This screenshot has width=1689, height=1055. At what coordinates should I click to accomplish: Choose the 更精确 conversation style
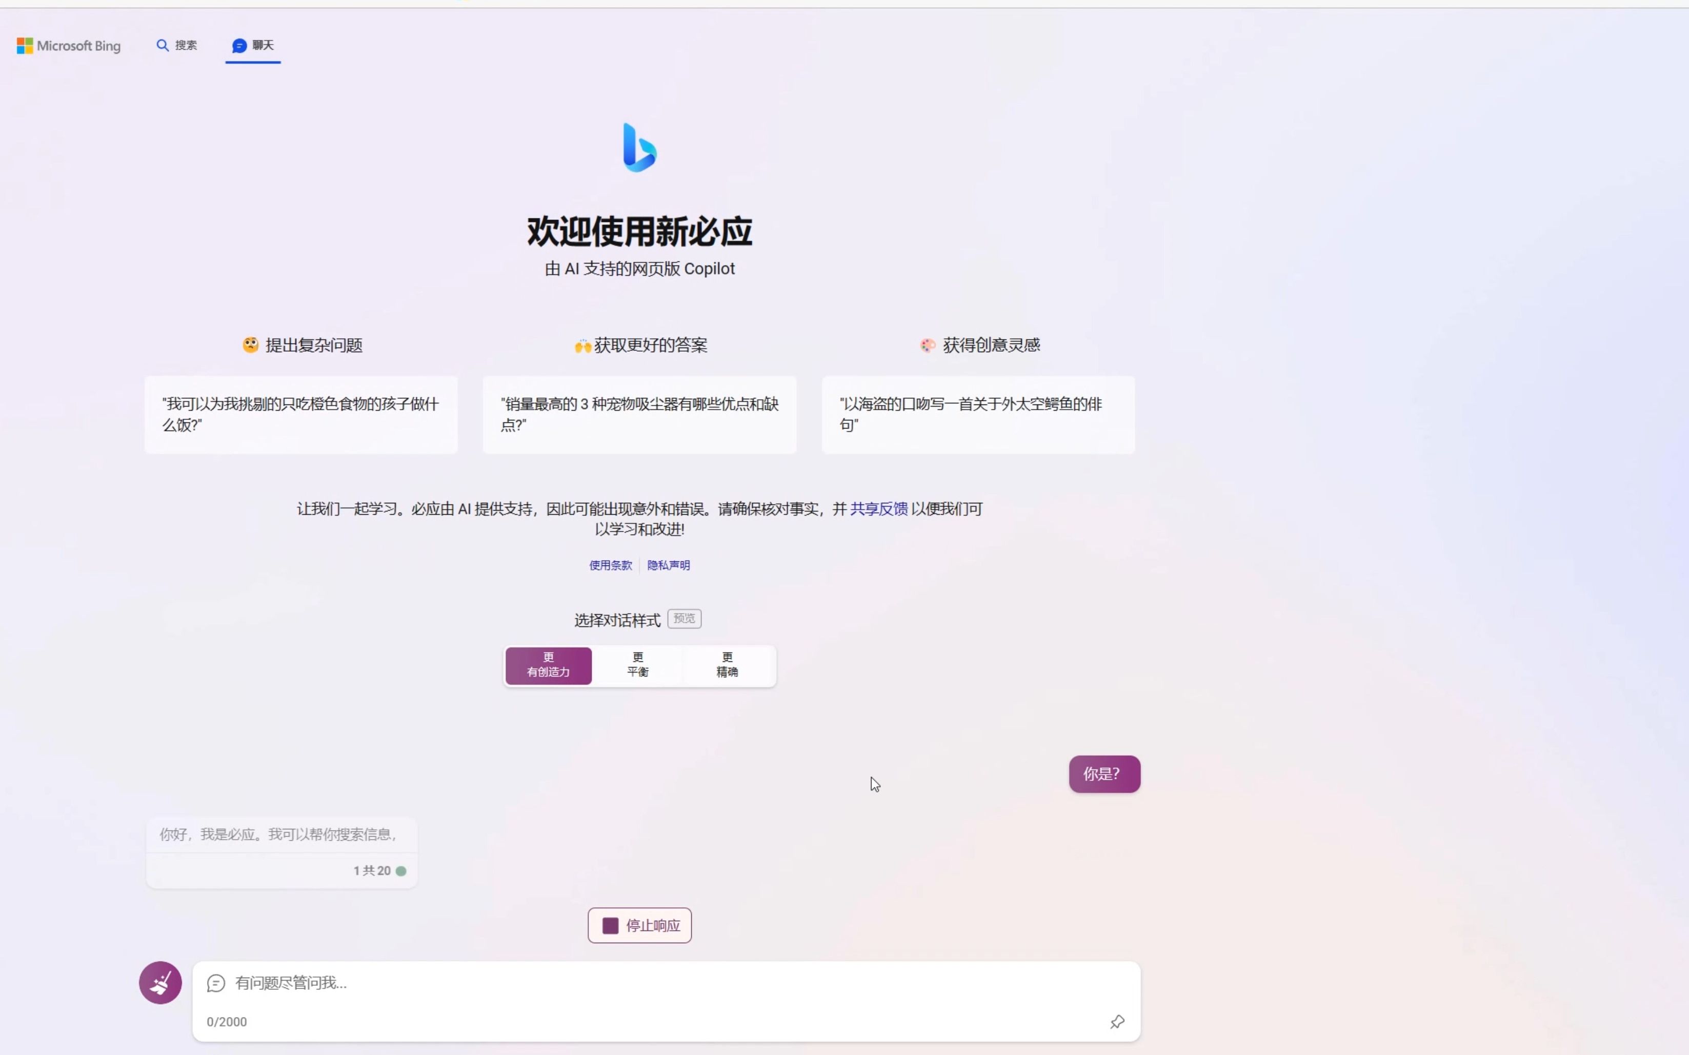coord(727,665)
